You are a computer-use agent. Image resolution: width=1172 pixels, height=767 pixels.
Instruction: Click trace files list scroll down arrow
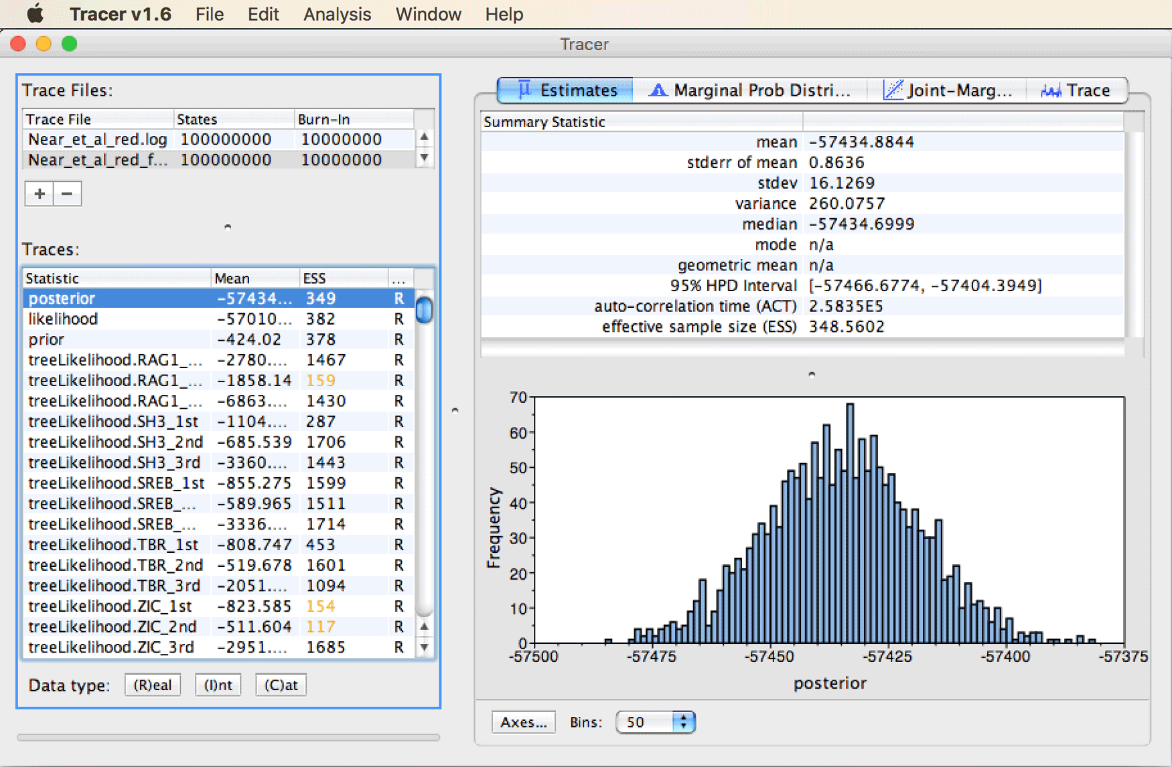pyautogui.click(x=424, y=159)
